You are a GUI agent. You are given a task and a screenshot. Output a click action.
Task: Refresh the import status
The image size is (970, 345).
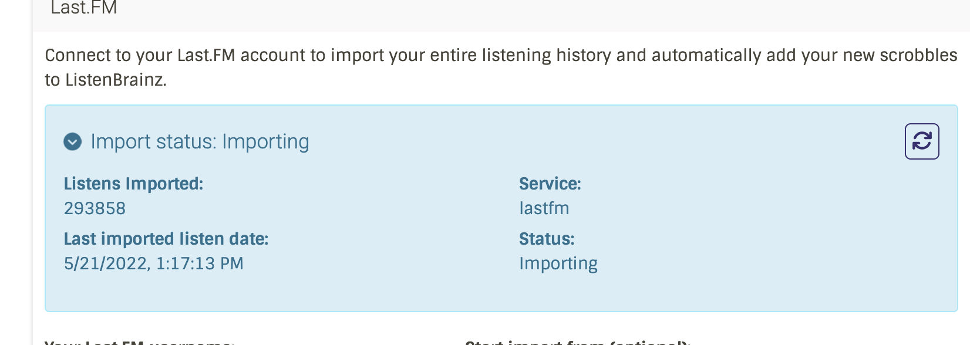click(x=921, y=141)
